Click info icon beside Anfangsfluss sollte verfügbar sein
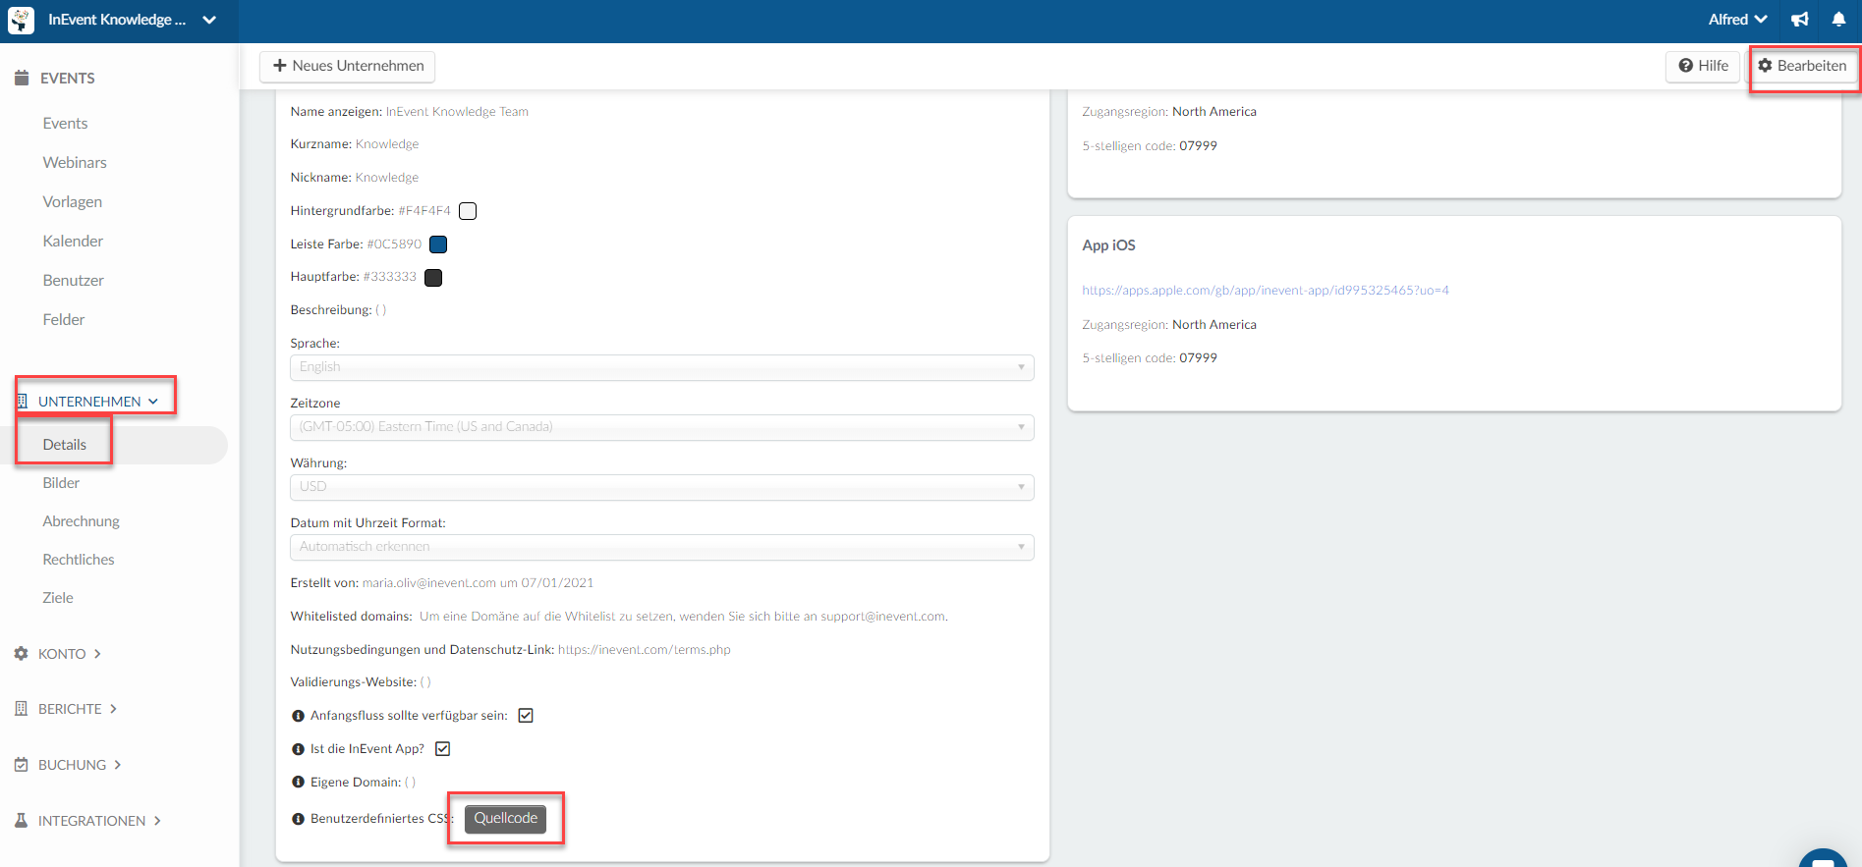The height and width of the screenshot is (867, 1862). [x=298, y=716]
